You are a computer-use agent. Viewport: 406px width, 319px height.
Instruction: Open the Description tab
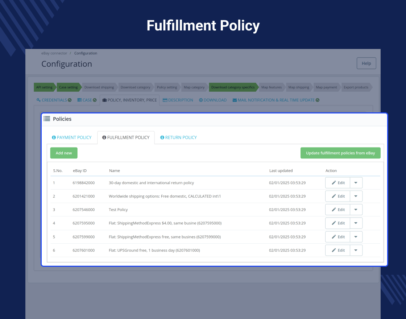pos(178,100)
